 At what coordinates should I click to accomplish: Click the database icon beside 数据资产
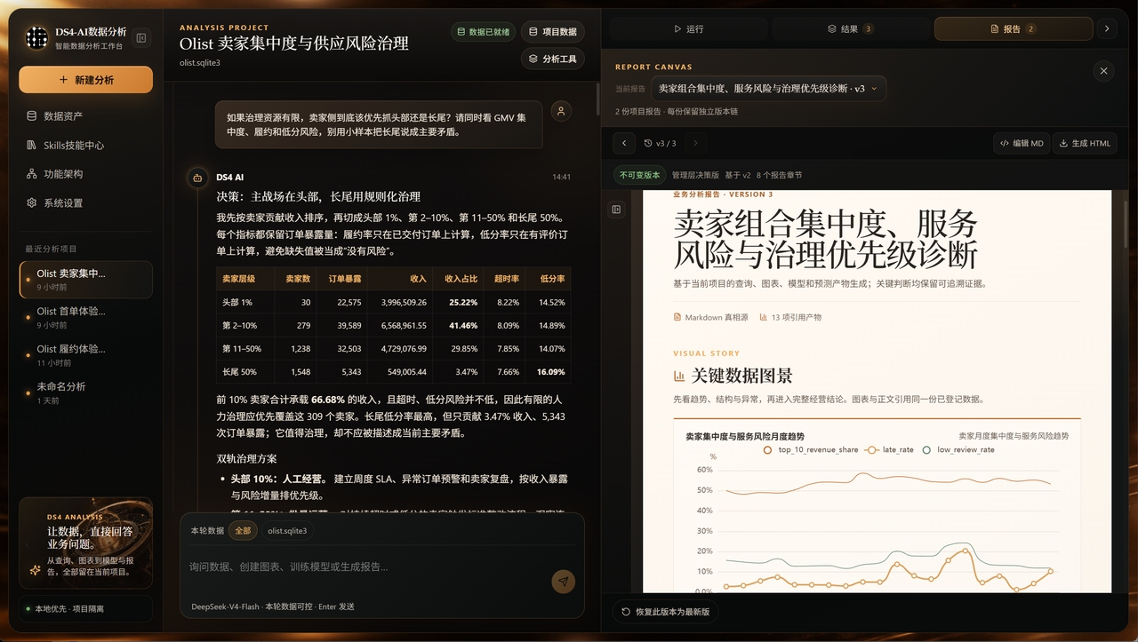coord(32,115)
